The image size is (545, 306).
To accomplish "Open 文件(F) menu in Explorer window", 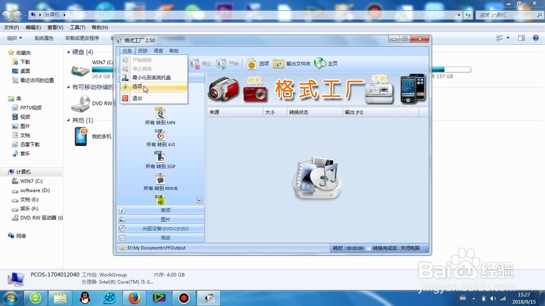I will pyautogui.click(x=11, y=27).
